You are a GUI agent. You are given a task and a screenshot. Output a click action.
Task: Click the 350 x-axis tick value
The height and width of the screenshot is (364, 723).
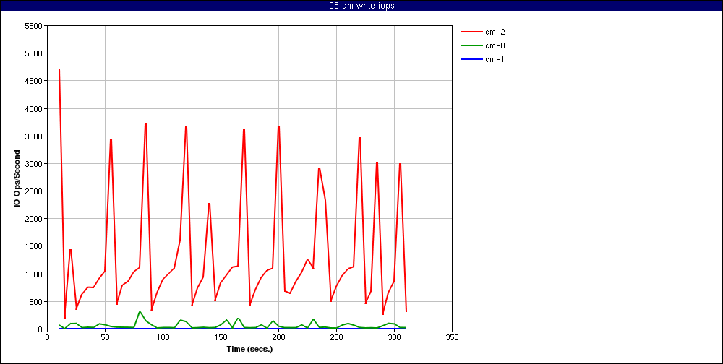[453, 337]
